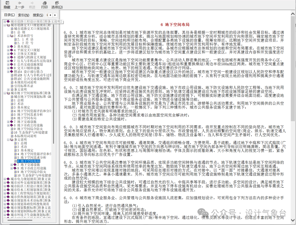Collapse the 城市道路交叉口规划规范[附 root node
This screenshot has width=296, height=225.
pyautogui.click(x=5, y=25)
